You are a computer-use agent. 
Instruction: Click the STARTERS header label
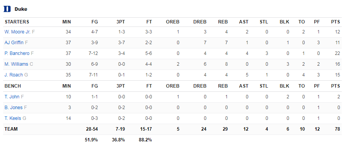(17, 22)
